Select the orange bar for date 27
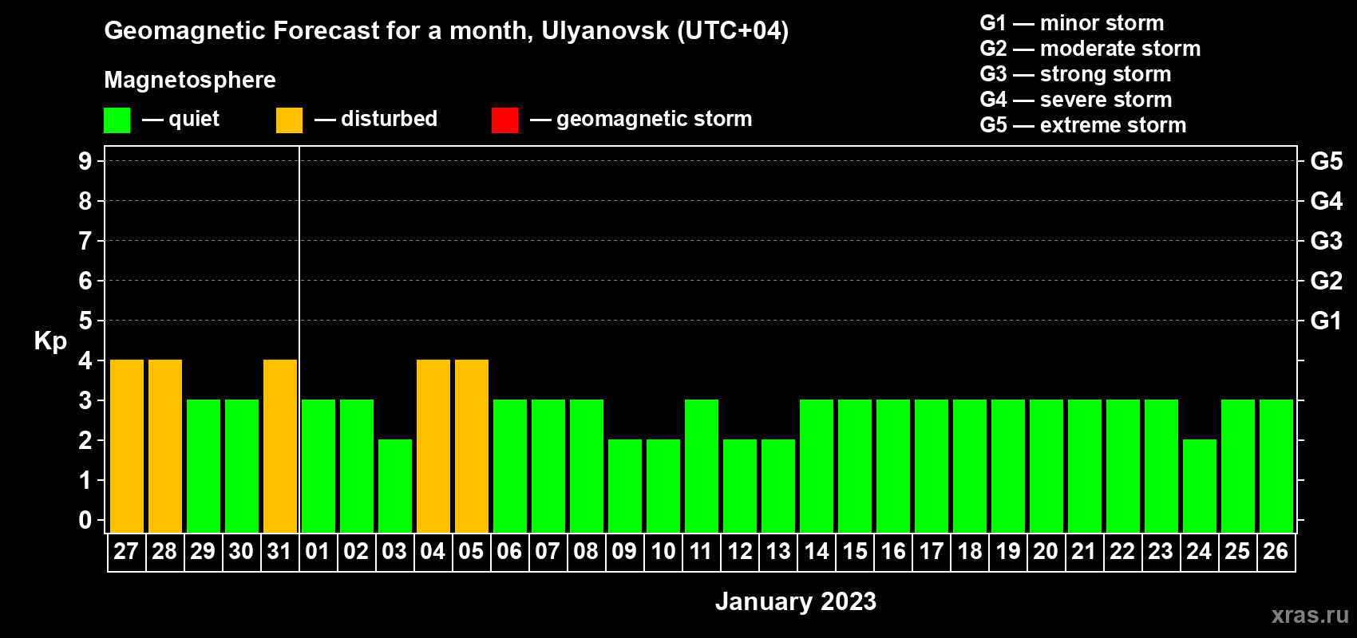 click(x=127, y=446)
